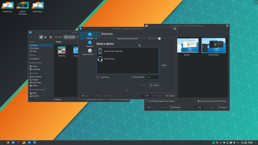258x145 pixels.
Task: Click the Find toolbar button
Action: [58, 37]
